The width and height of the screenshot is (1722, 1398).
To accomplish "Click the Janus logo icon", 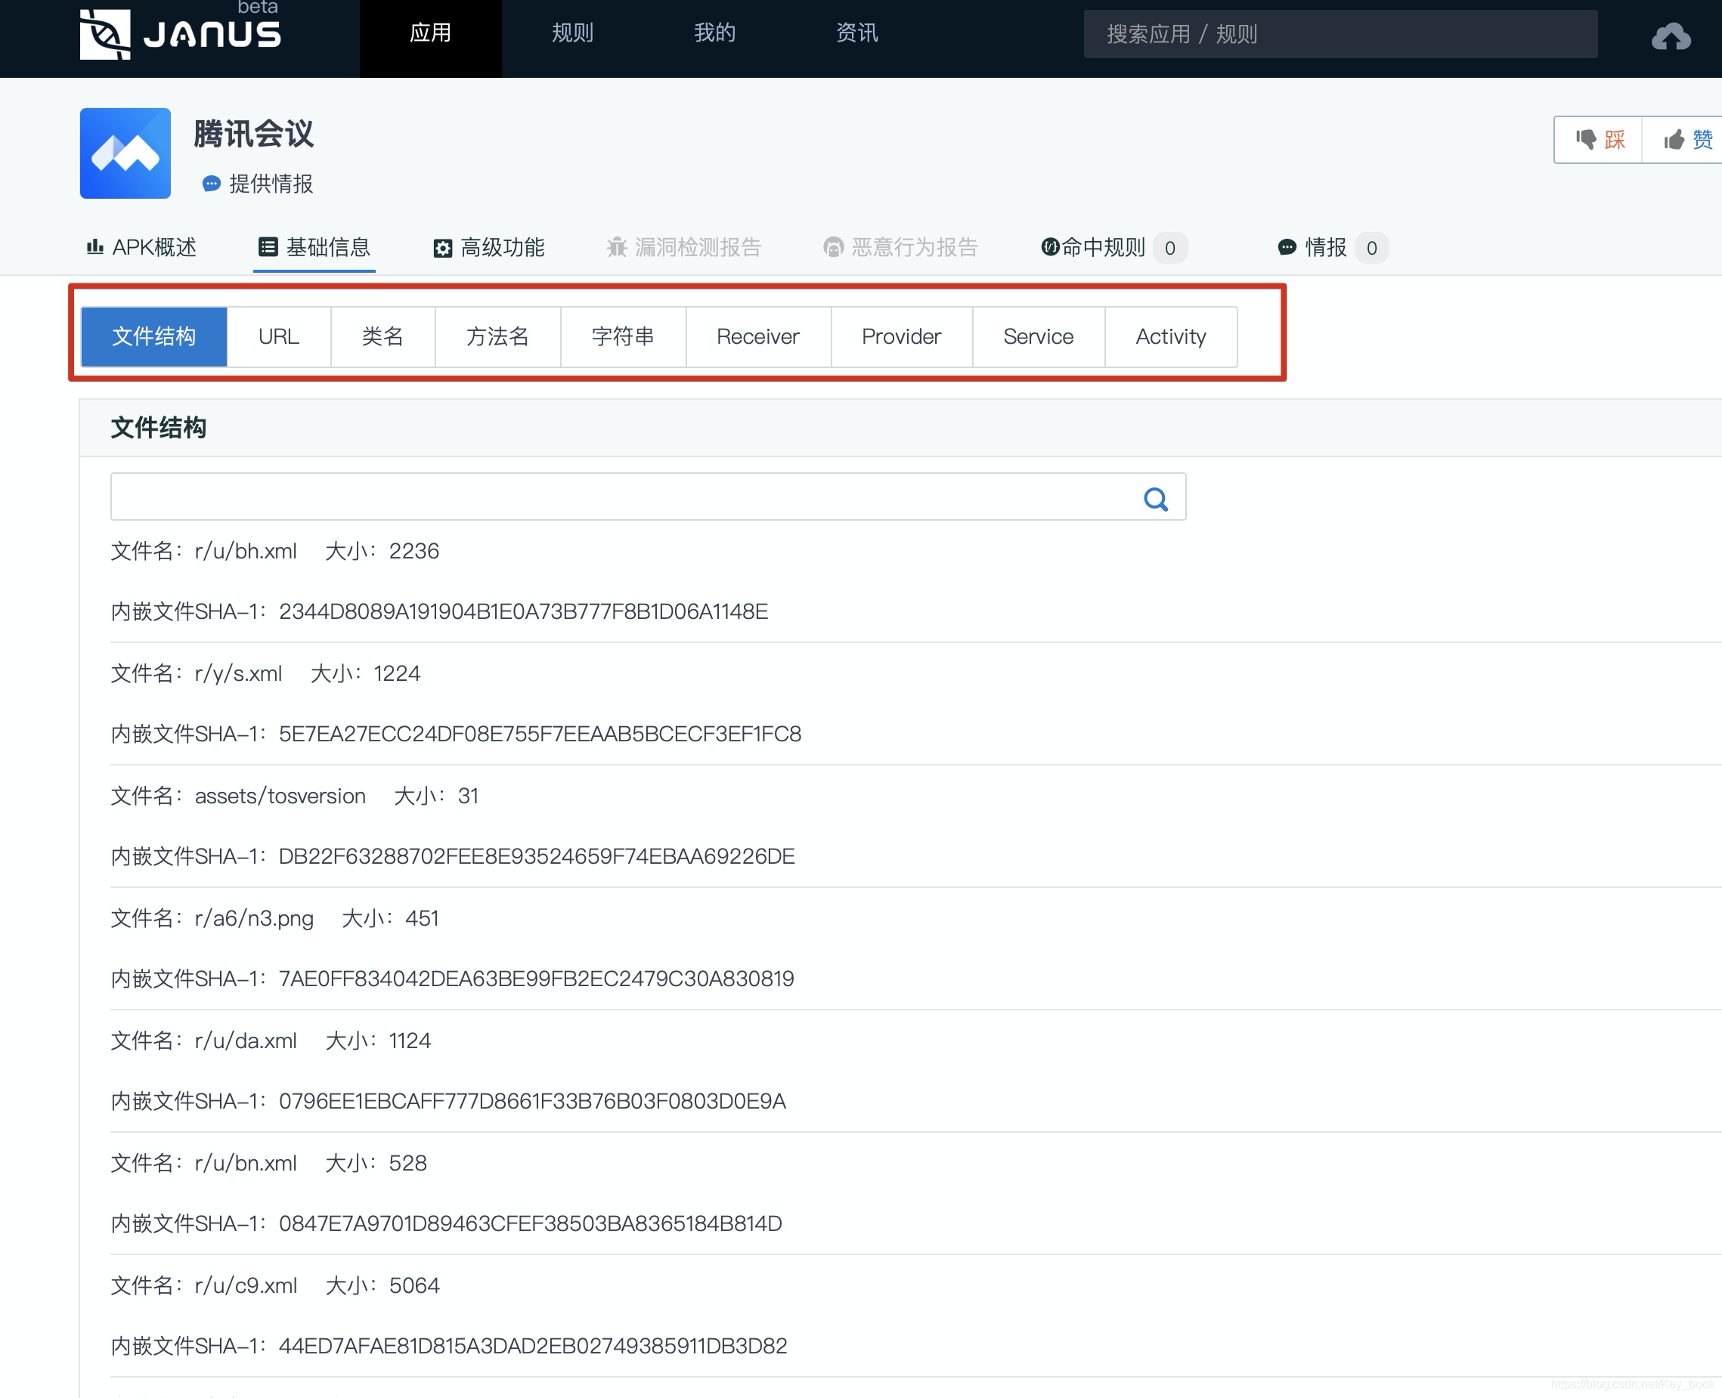I will click(x=106, y=34).
